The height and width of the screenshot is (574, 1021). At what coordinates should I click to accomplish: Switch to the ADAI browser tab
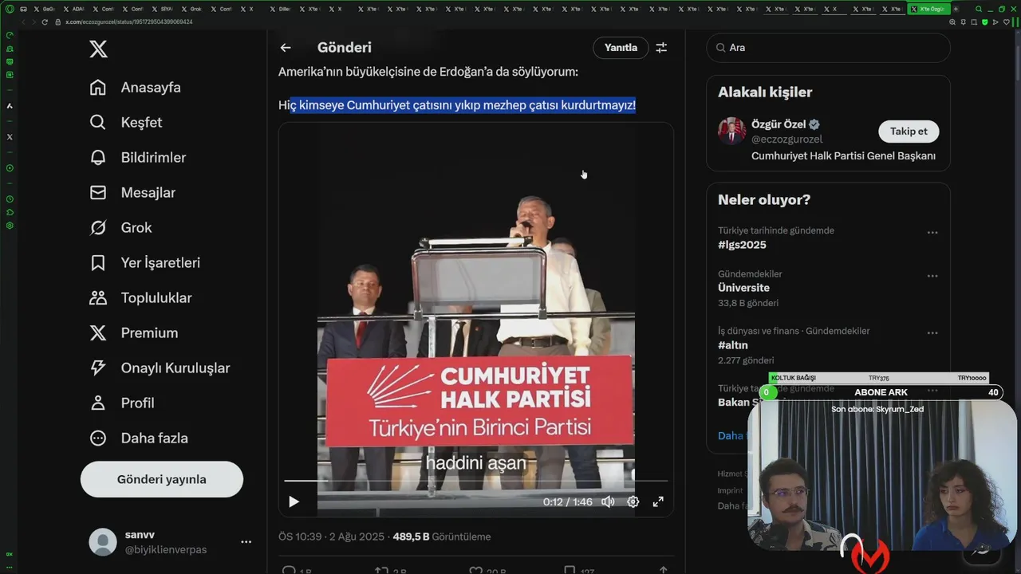74,9
